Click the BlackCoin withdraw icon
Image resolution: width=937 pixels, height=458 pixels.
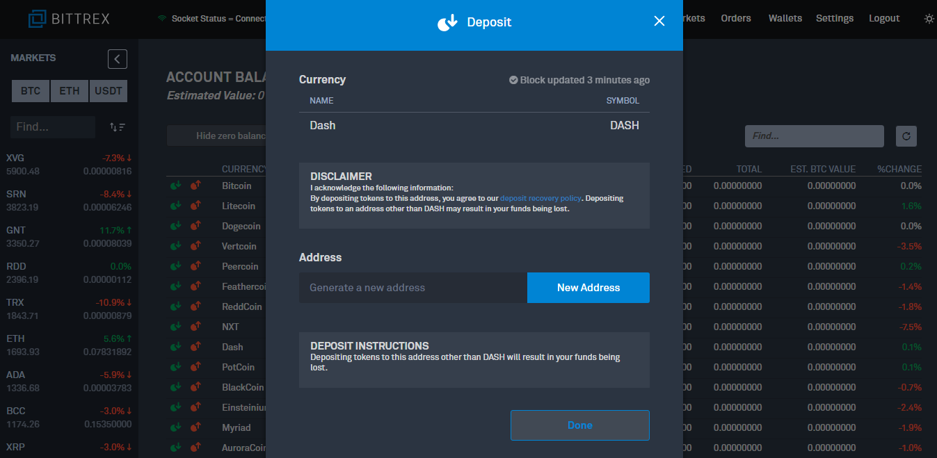click(195, 387)
